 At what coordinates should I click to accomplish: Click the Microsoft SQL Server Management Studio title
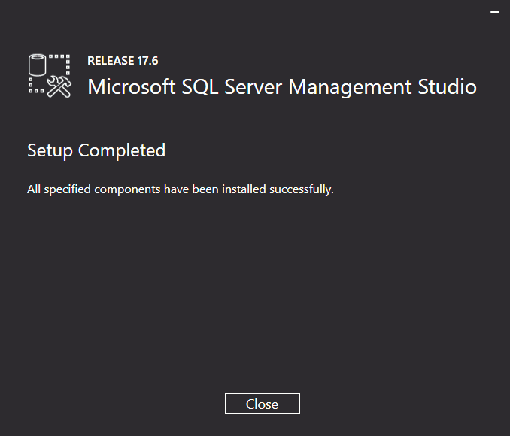(x=281, y=86)
